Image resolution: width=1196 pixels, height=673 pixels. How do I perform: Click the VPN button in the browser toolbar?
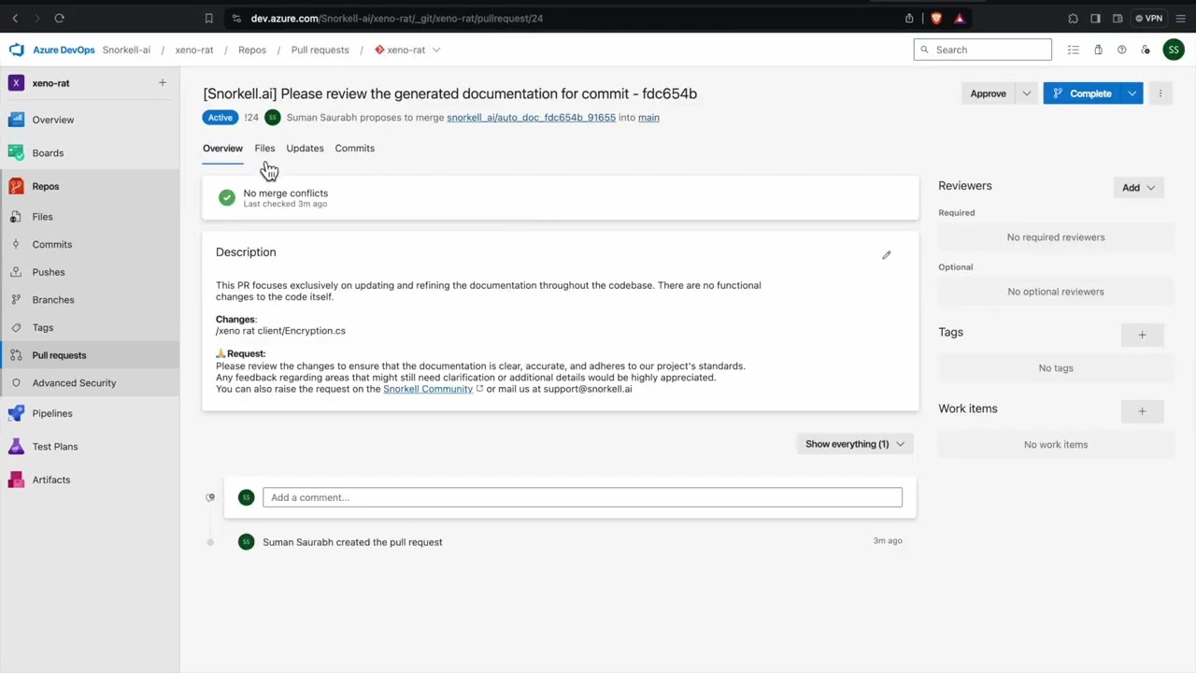tap(1149, 18)
